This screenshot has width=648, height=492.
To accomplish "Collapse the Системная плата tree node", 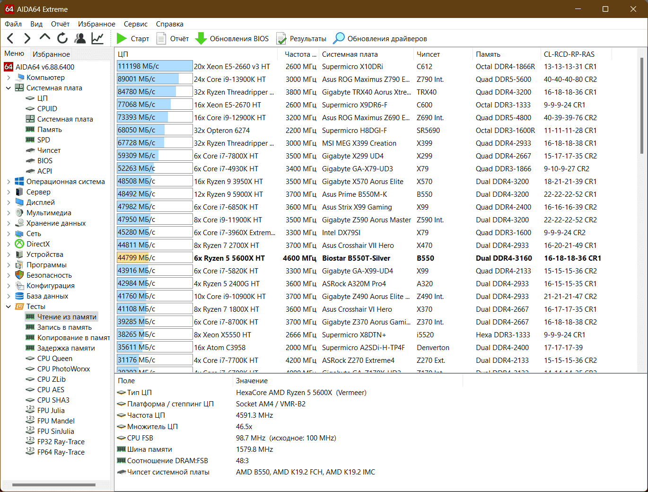I will coord(9,88).
